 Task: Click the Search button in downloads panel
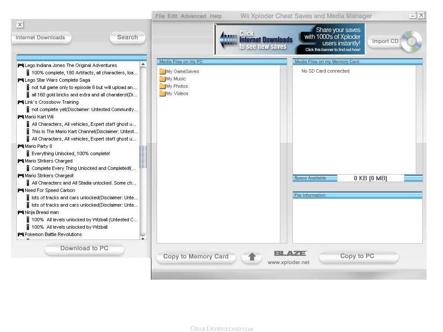click(128, 37)
